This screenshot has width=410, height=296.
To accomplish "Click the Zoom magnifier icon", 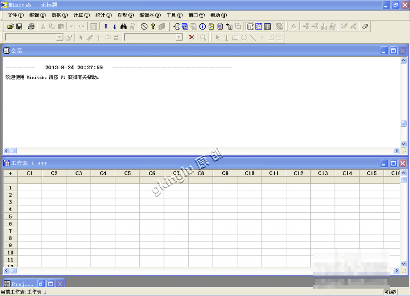I will (x=203, y=38).
